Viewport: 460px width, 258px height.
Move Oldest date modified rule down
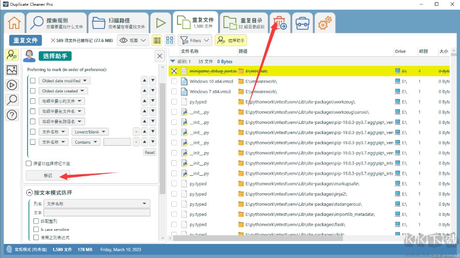click(x=153, y=80)
